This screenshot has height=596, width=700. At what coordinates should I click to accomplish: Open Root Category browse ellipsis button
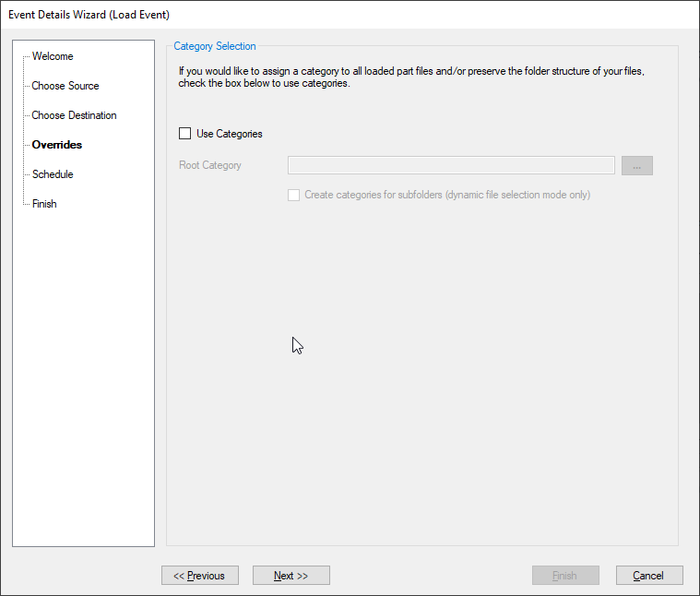637,166
